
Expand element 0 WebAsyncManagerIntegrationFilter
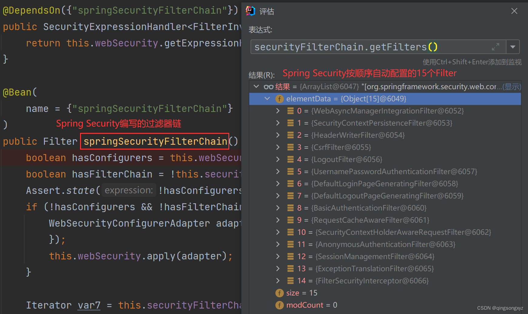coord(278,111)
